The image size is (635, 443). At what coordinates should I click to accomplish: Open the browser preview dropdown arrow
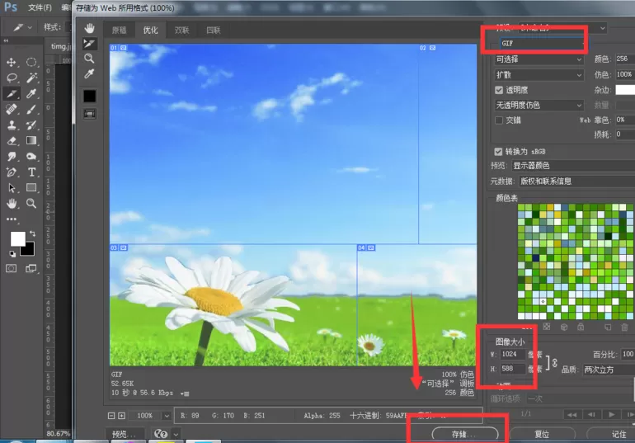176,434
